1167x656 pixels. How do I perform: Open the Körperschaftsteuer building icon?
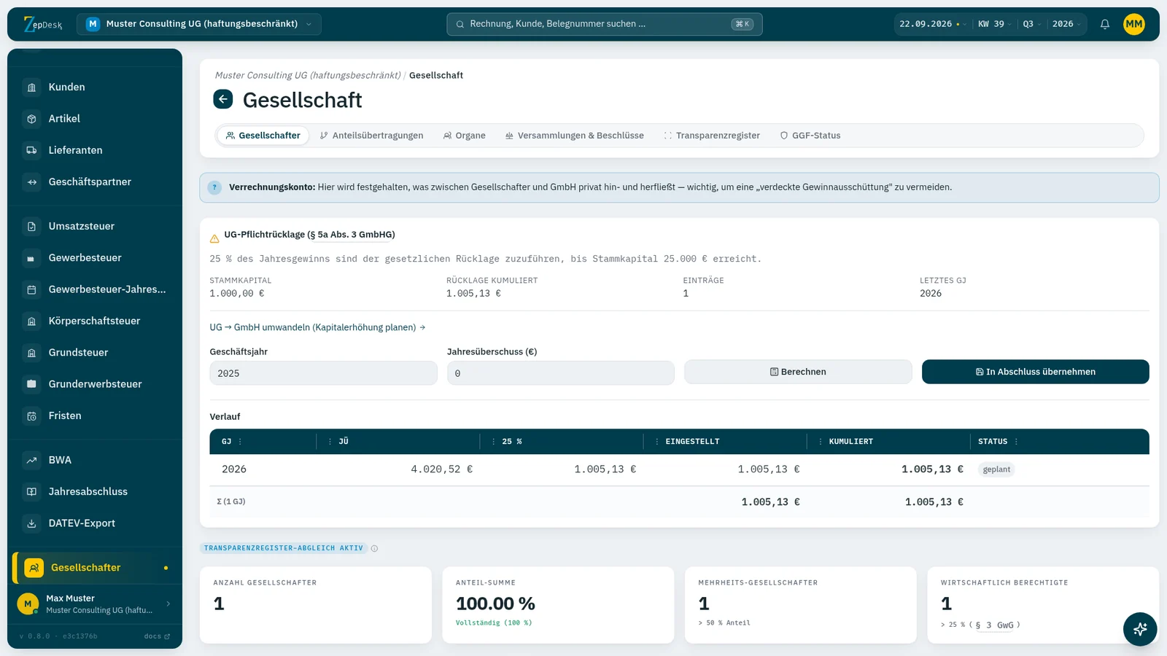(31, 321)
